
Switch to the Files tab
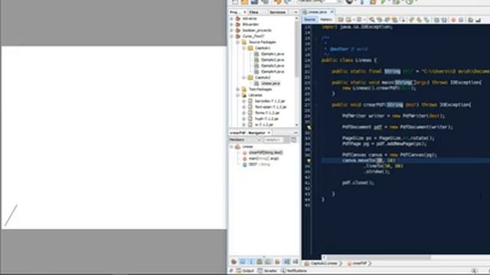point(253,12)
